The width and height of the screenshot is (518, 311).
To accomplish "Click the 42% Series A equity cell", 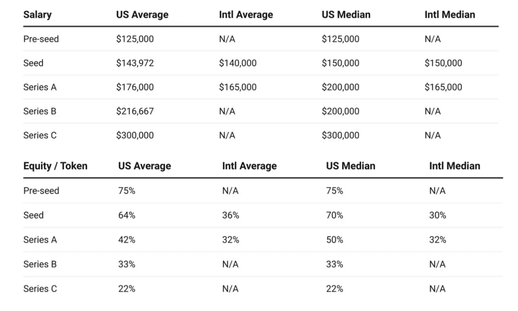I will coord(127,240).
